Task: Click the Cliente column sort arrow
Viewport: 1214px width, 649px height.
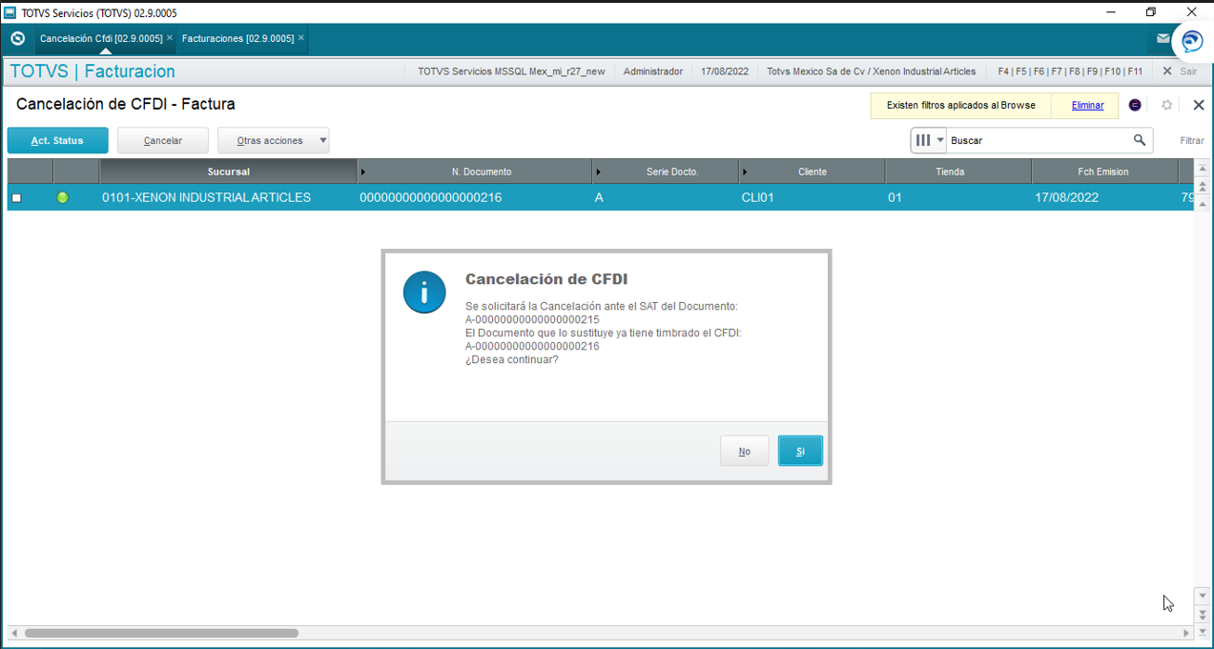Action: pos(745,172)
